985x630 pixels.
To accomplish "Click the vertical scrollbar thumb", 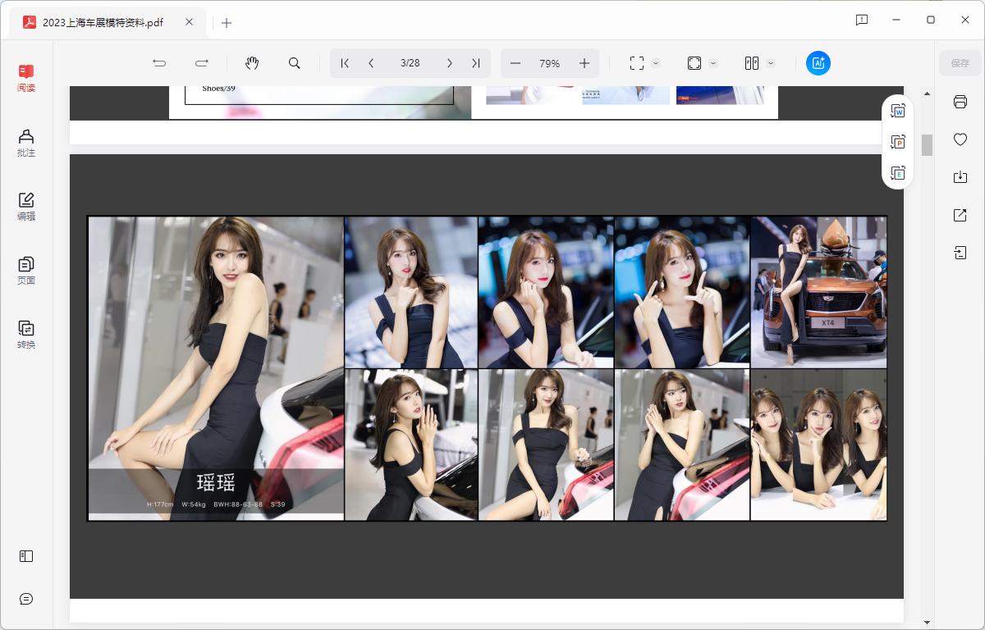I will pos(928,144).
